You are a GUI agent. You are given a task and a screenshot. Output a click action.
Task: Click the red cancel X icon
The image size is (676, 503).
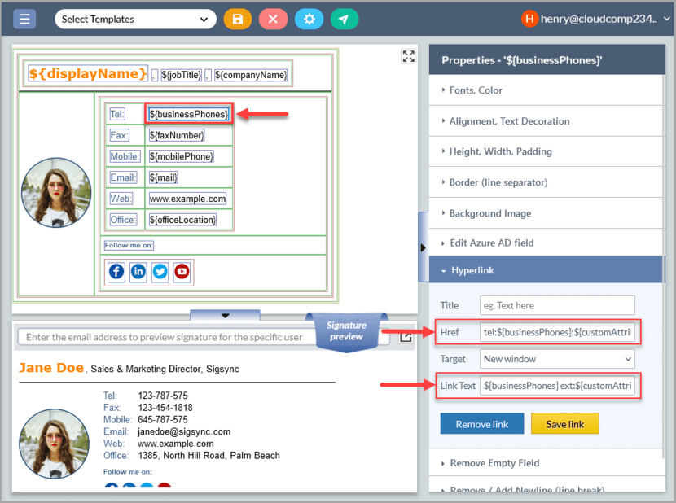pos(273,19)
